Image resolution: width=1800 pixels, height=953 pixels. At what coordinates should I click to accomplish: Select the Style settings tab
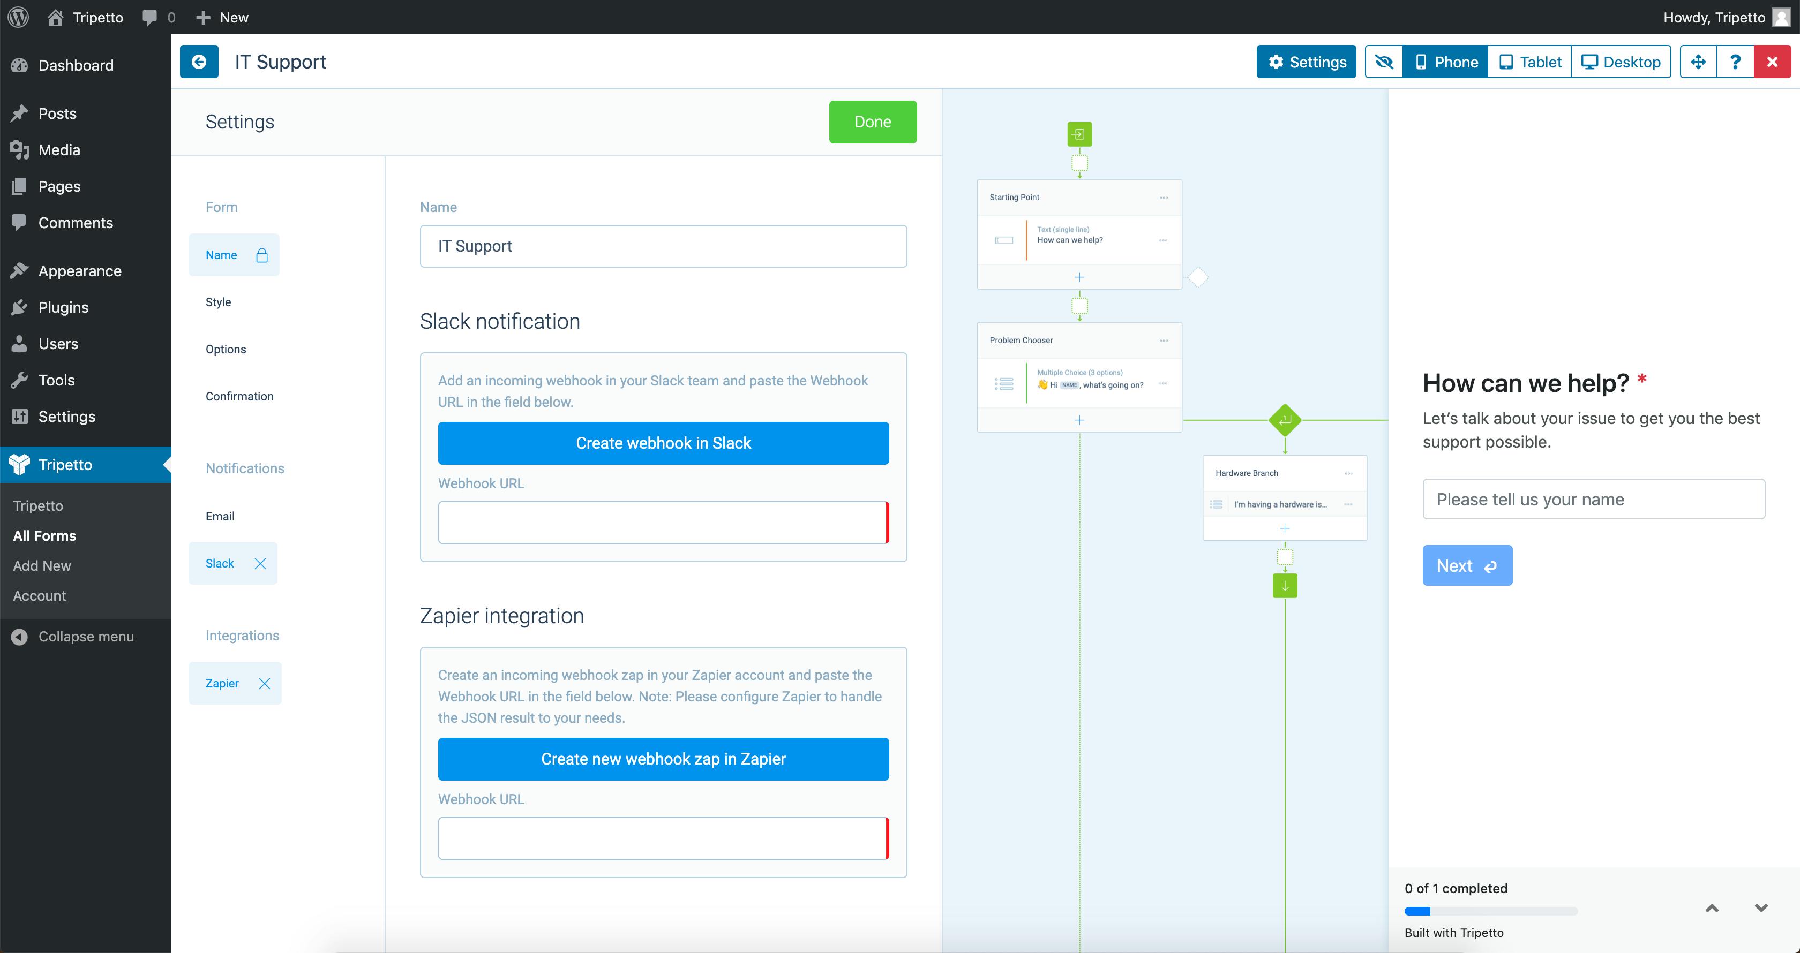tap(218, 301)
